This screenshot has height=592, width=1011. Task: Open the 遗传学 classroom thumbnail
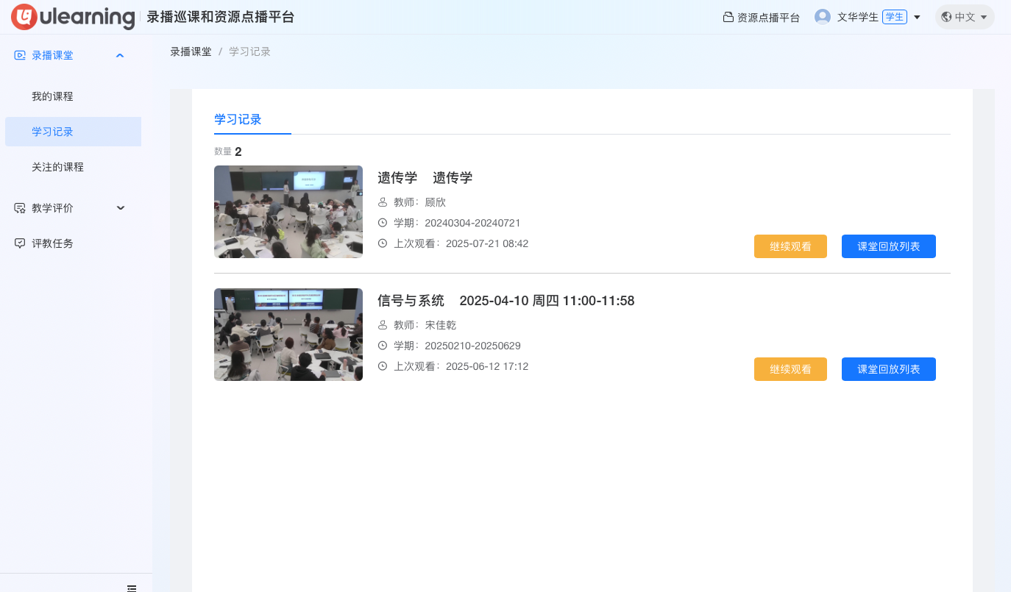[x=288, y=212]
